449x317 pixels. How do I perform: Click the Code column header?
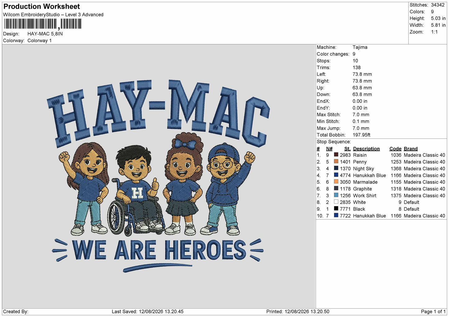click(x=395, y=149)
